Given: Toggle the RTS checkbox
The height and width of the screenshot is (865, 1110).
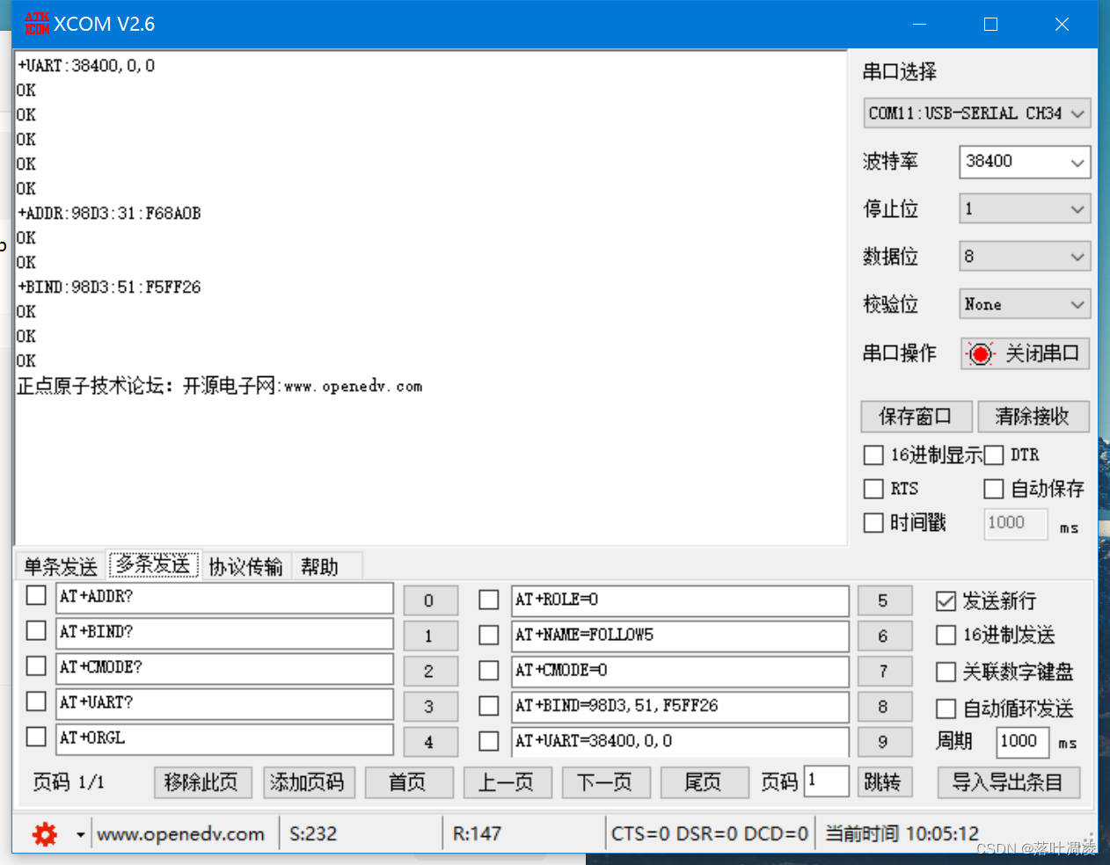Looking at the screenshot, I should (873, 489).
